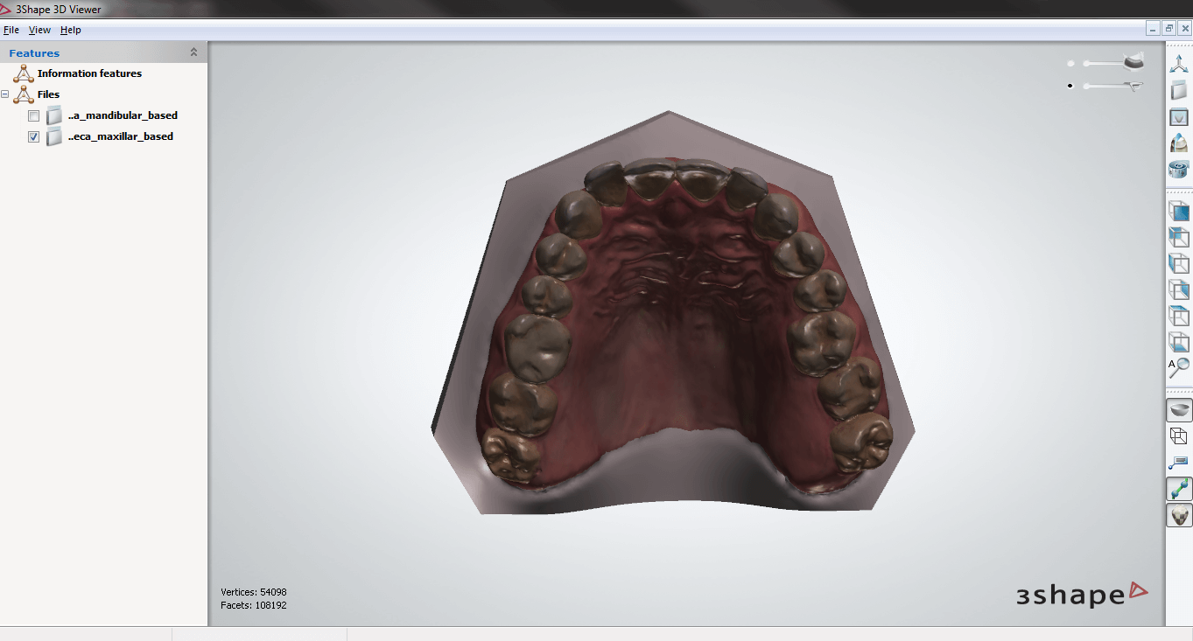Toggle the gray bowl shaded-render button

tap(1179, 409)
